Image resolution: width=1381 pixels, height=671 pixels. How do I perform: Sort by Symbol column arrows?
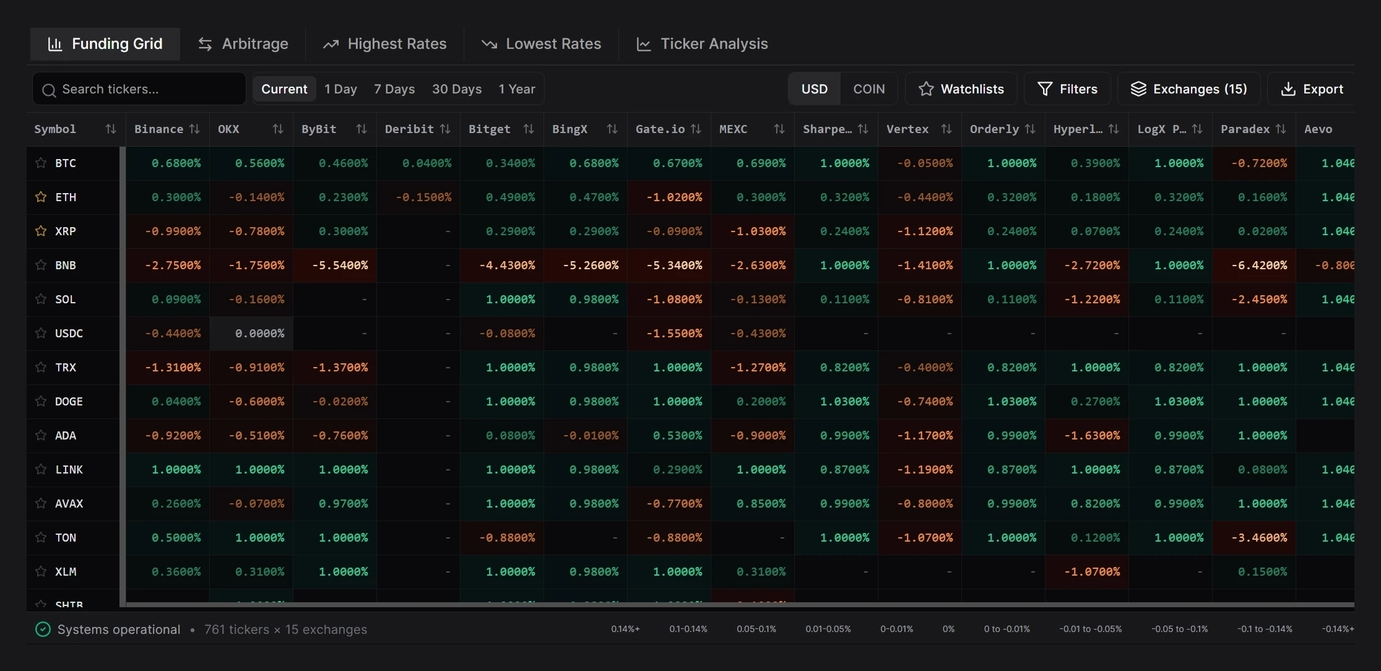tap(111, 129)
